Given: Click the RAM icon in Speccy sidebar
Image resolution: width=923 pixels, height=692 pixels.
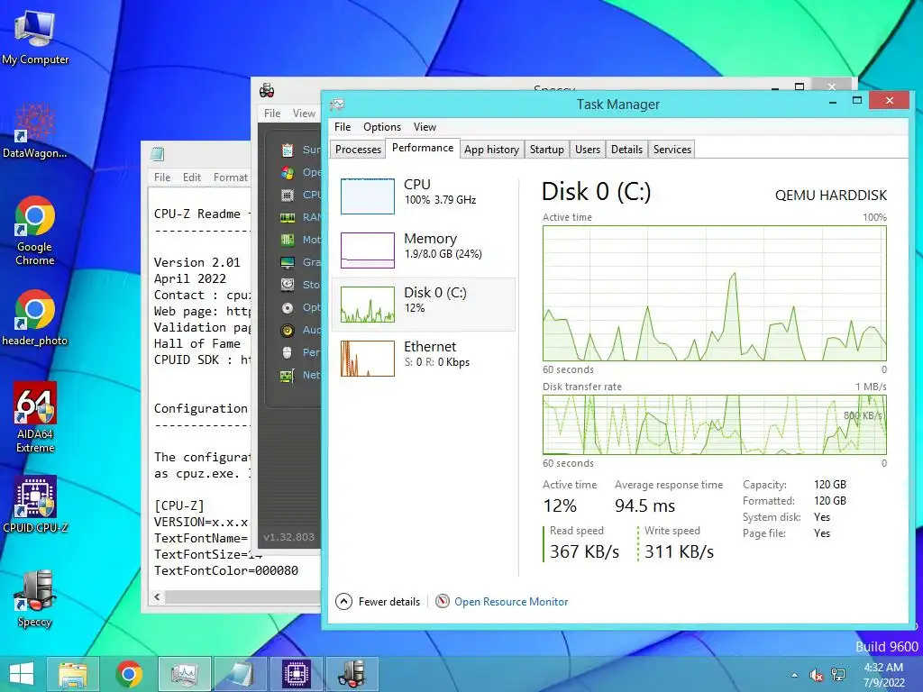Looking at the screenshot, I should click(288, 218).
